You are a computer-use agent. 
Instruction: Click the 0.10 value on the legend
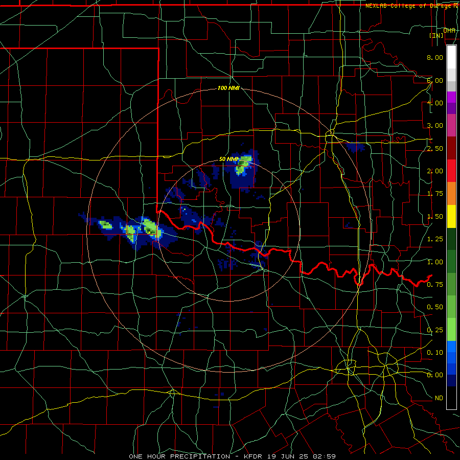435,353
